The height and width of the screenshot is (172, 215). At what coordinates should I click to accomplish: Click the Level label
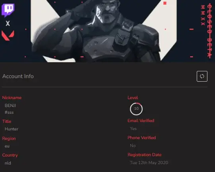(x=133, y=97)
